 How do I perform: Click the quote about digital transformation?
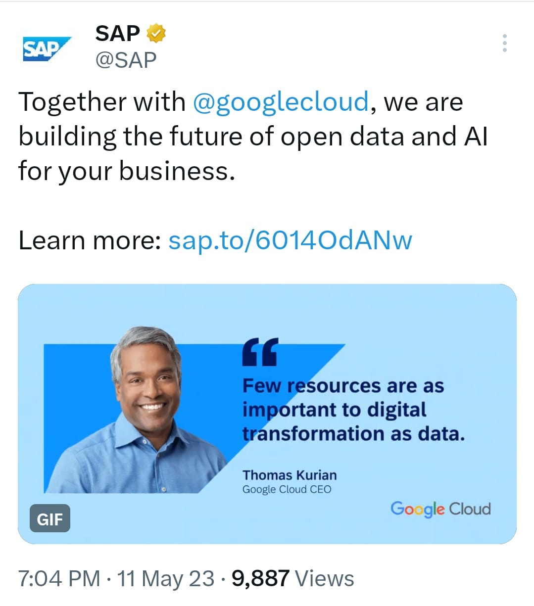(x=353, y=410)
